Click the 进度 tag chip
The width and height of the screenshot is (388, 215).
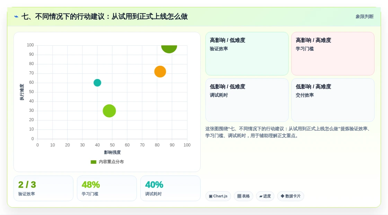(x=265, y=196)
